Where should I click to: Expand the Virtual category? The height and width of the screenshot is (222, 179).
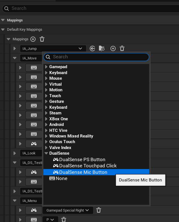pyautogui.click(x=46, y=84)
